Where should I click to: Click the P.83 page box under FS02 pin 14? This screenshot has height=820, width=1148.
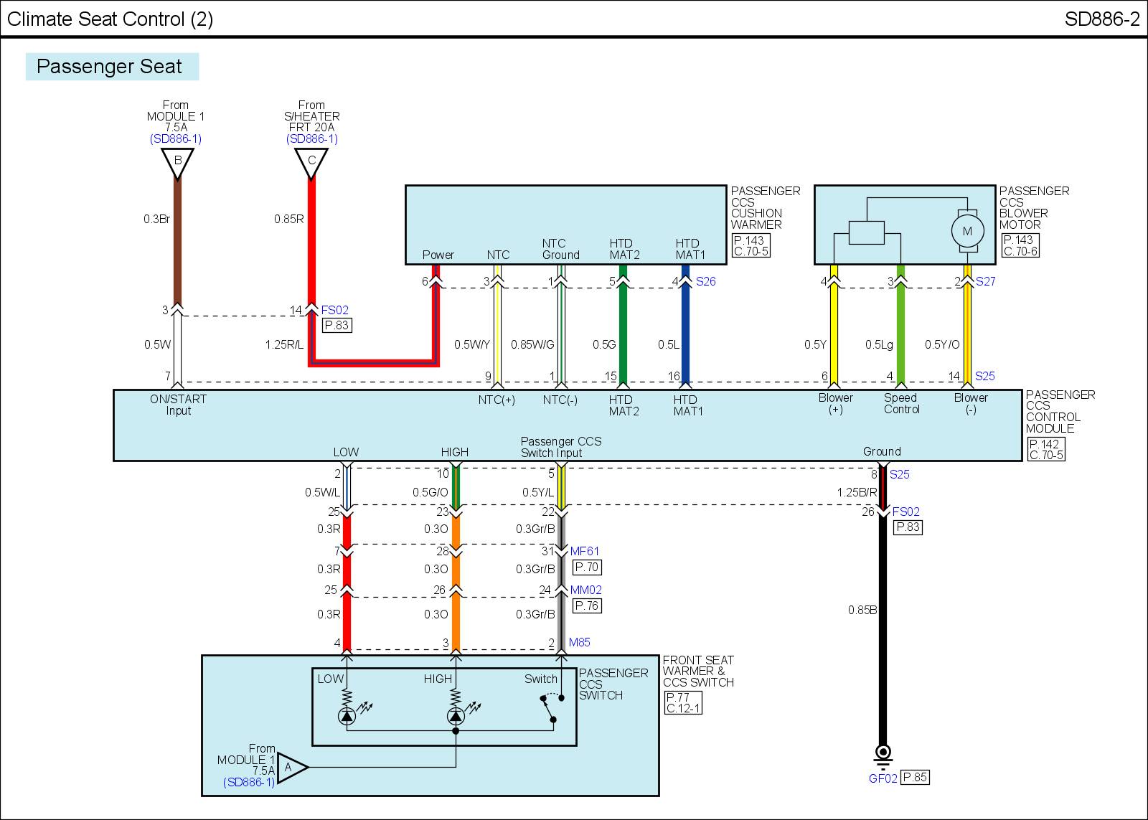(x=337, y=326)
